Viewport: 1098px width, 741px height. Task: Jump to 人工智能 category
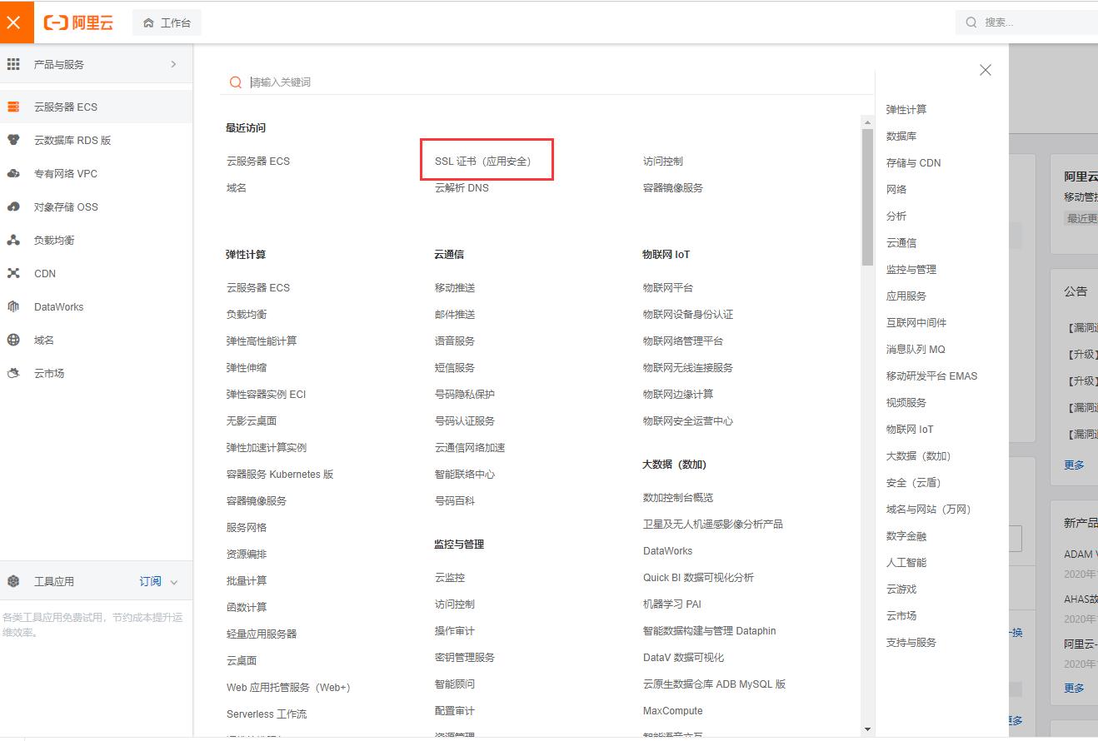pos(906,562)
